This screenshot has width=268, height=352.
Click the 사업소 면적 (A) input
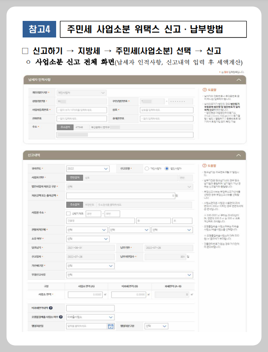point(85,294)
